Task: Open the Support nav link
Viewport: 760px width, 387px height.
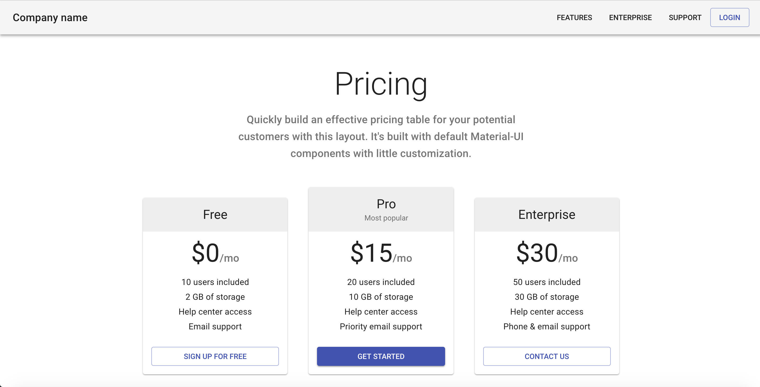Action: click(685, 18)
